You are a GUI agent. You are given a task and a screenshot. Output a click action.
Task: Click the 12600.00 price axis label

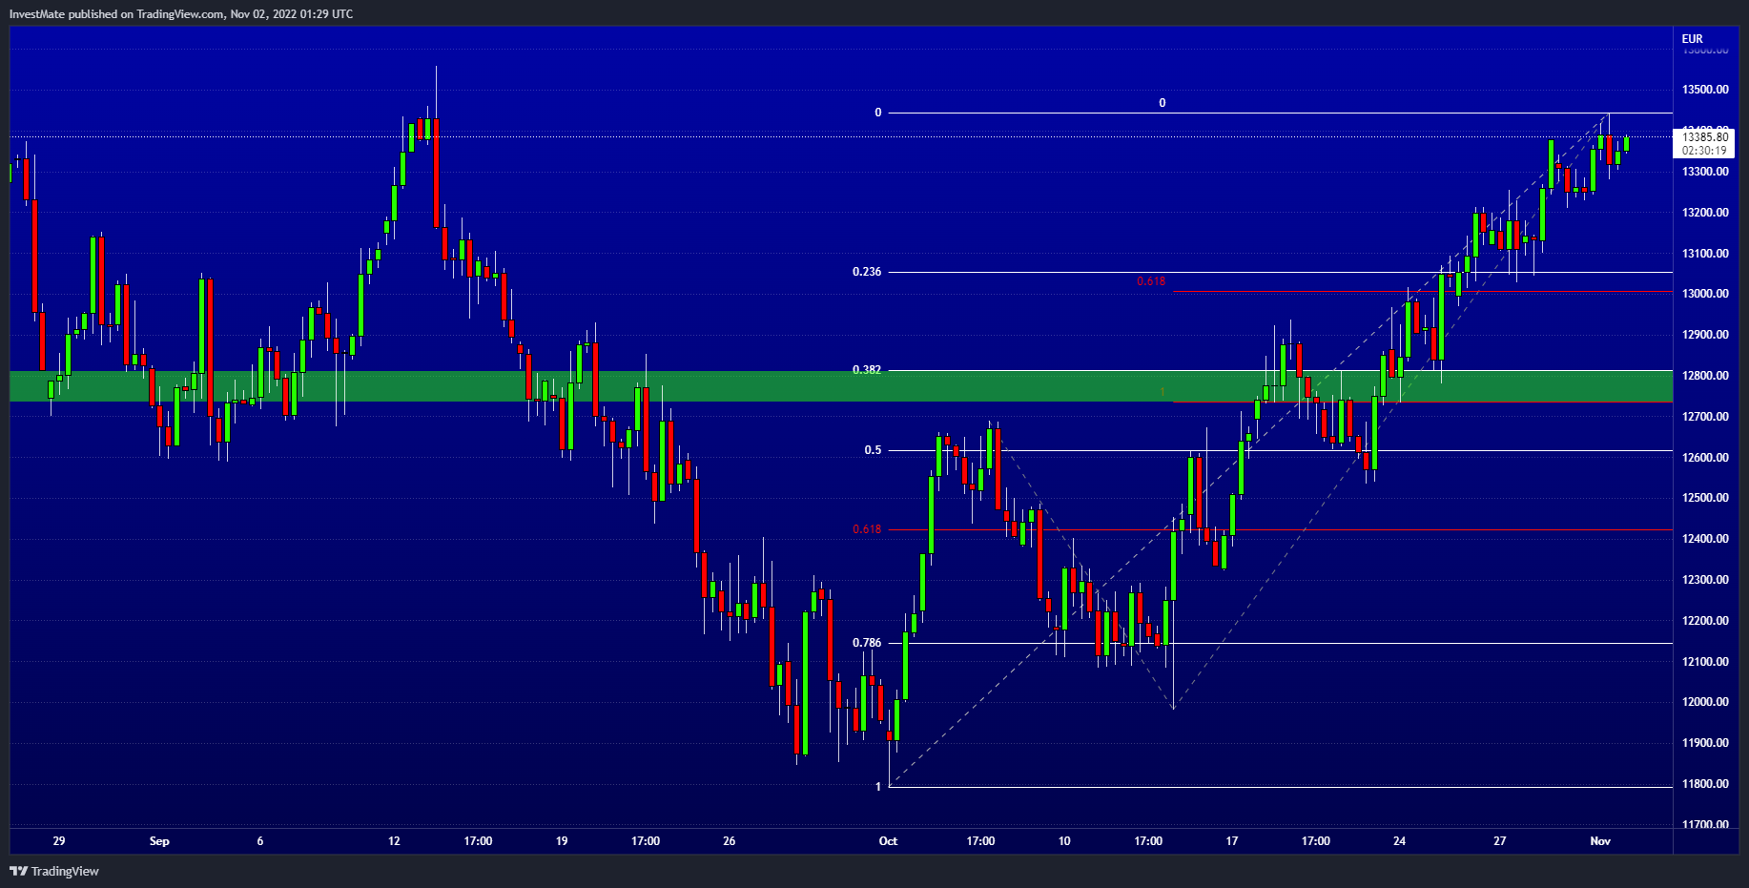(x=1705, y=458)
